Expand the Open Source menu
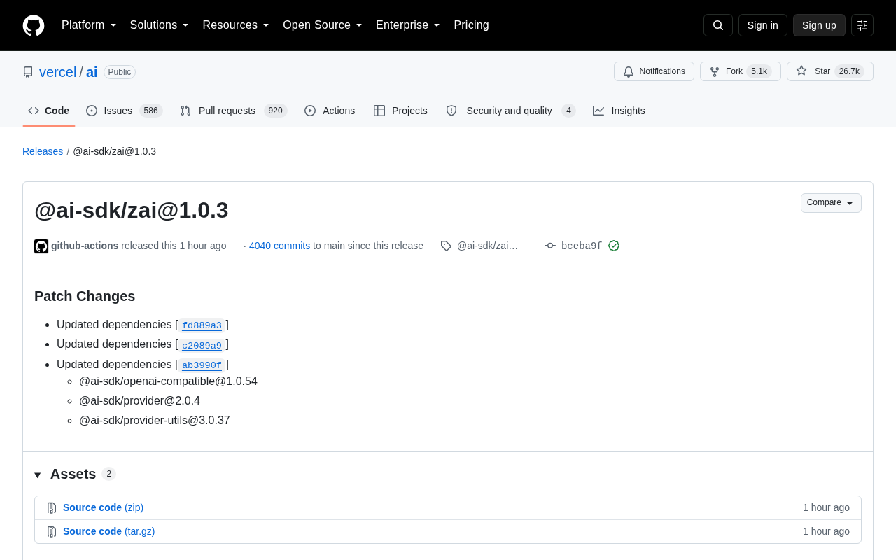896x560 pixels. click(323, 25)
